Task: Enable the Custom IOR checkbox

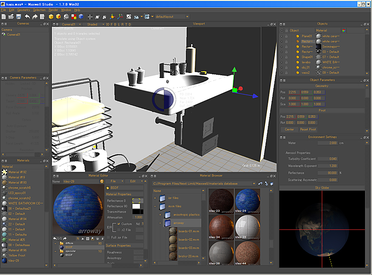Action: tap(119, 224)
